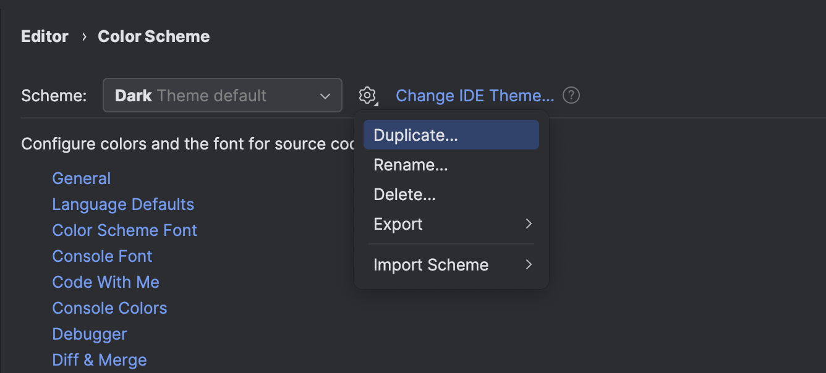The height and width of the screenshot is (373, 826).
Task: Select Rename in the scheme menu
Action: tap(410, 164)
